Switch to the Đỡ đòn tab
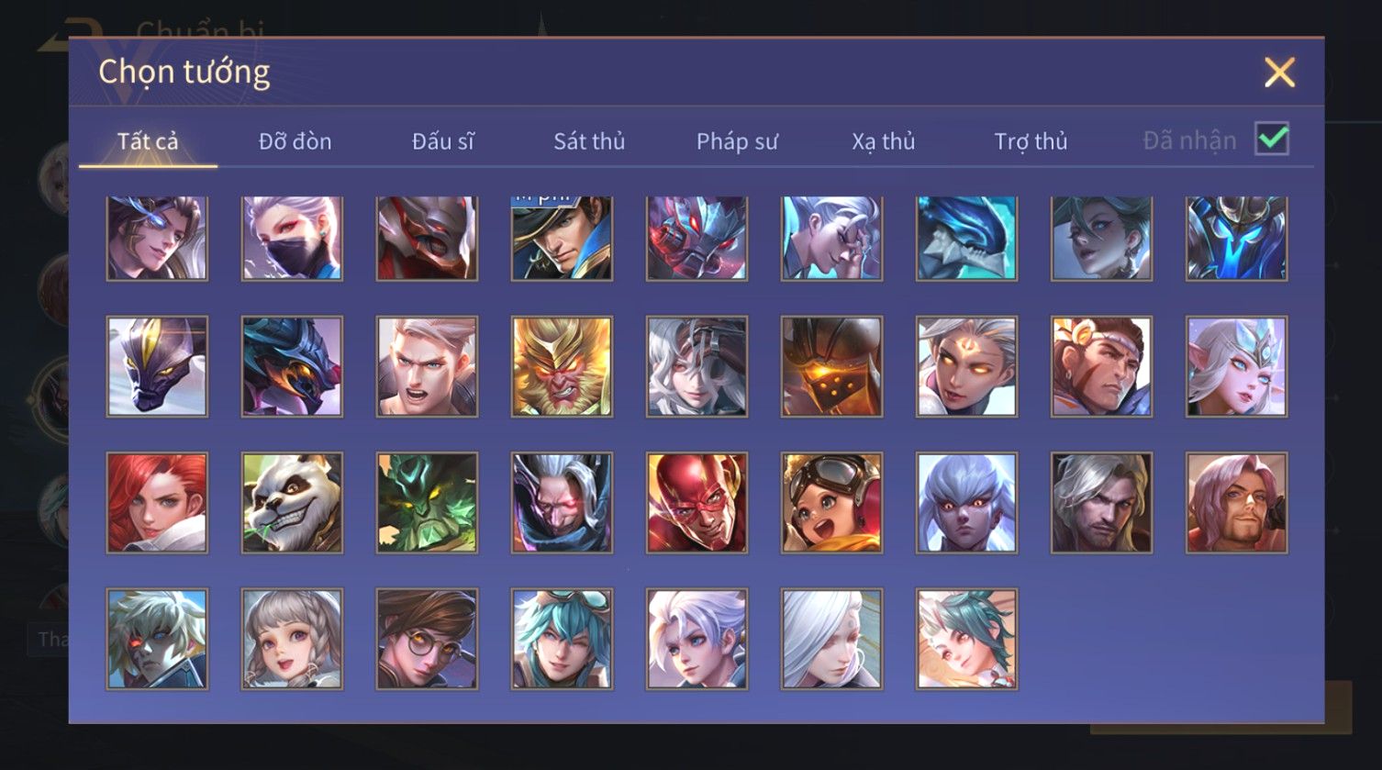The width and height of the screenshot is (1382, 770). tap(295, 141)
